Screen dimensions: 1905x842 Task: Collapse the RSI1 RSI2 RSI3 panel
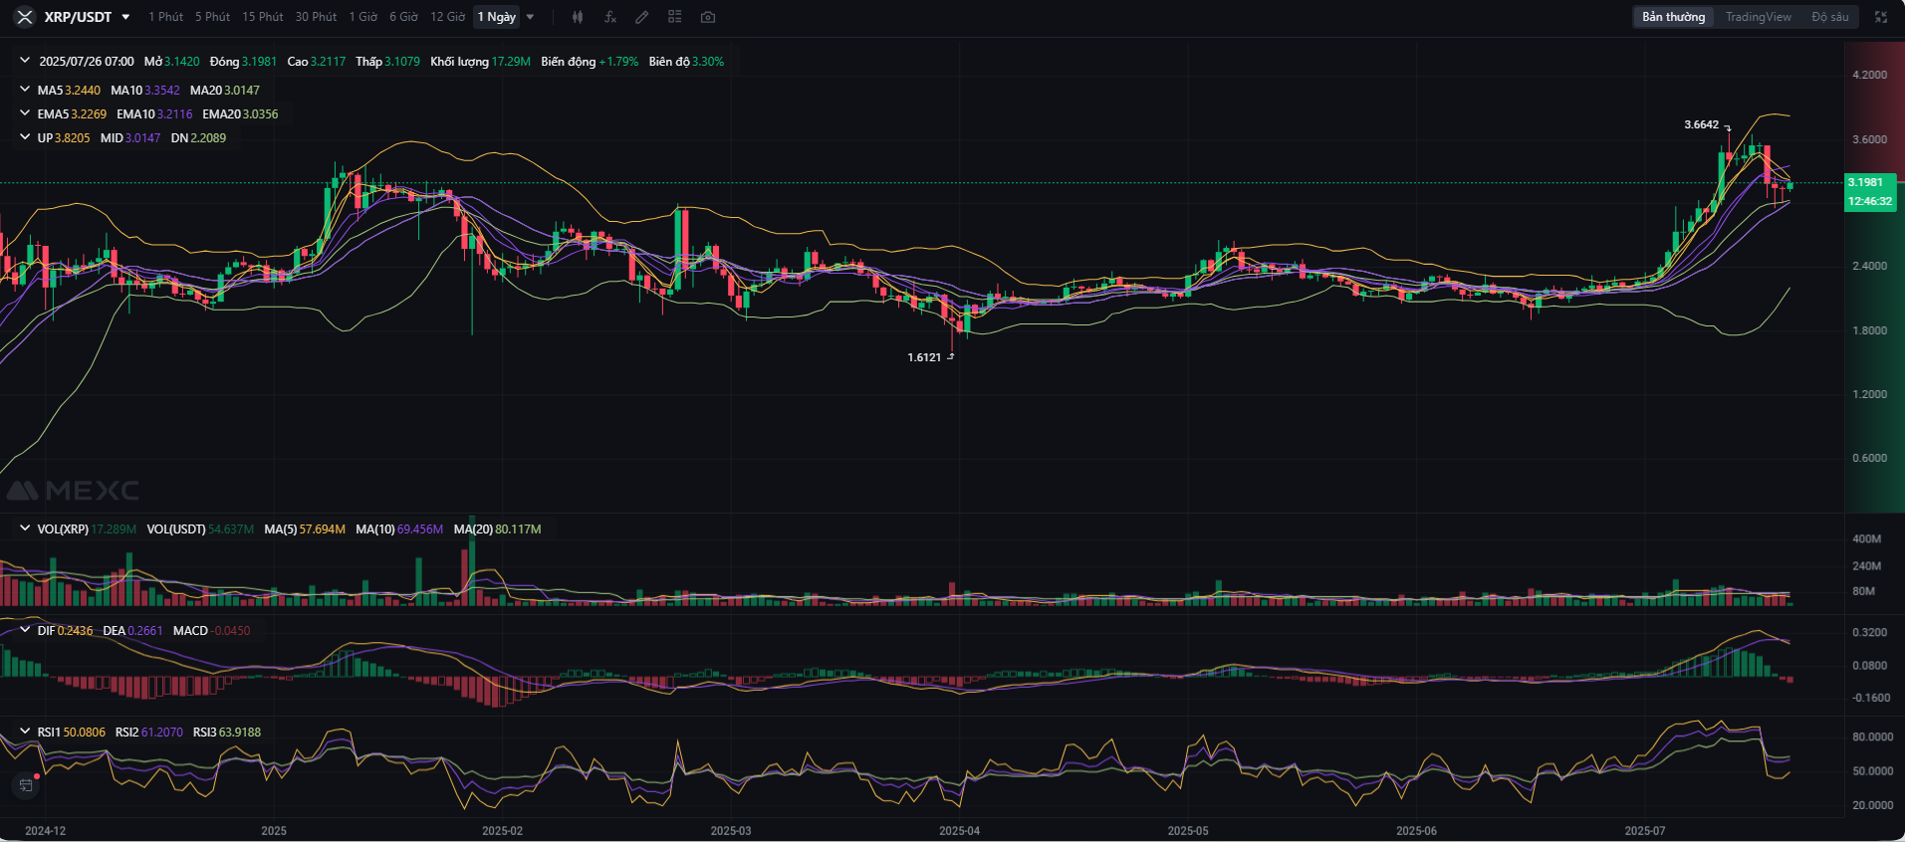(25, 732)
